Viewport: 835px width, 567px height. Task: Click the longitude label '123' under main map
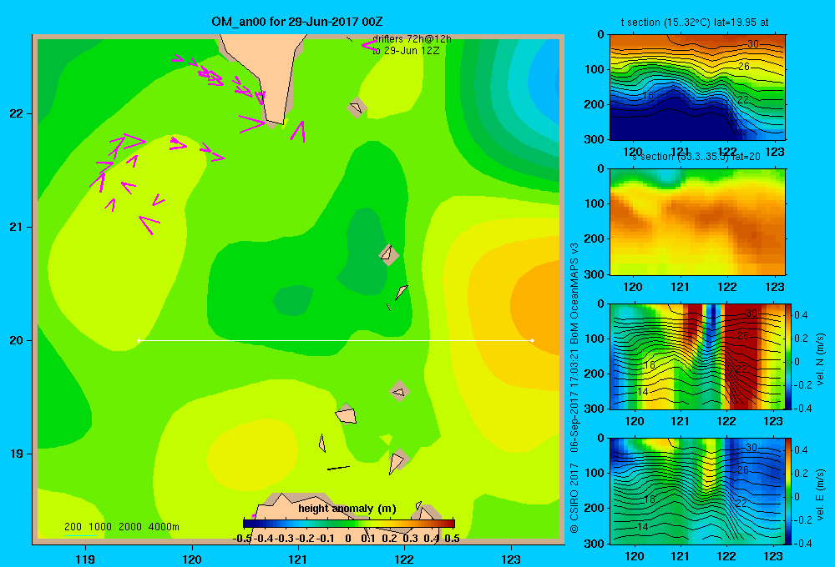tap(511, 559)
